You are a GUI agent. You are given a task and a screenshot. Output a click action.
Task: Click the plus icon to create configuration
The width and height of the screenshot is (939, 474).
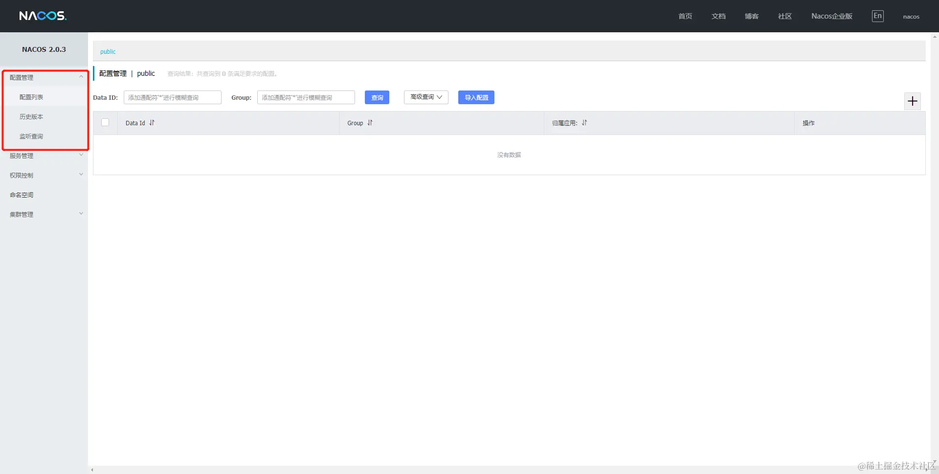pos(912,101)
